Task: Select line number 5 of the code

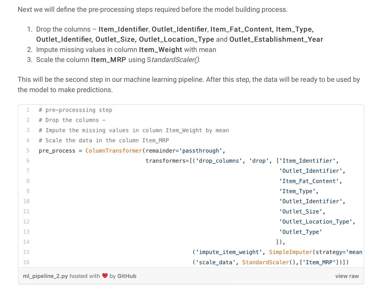Action: click(28, 150)
